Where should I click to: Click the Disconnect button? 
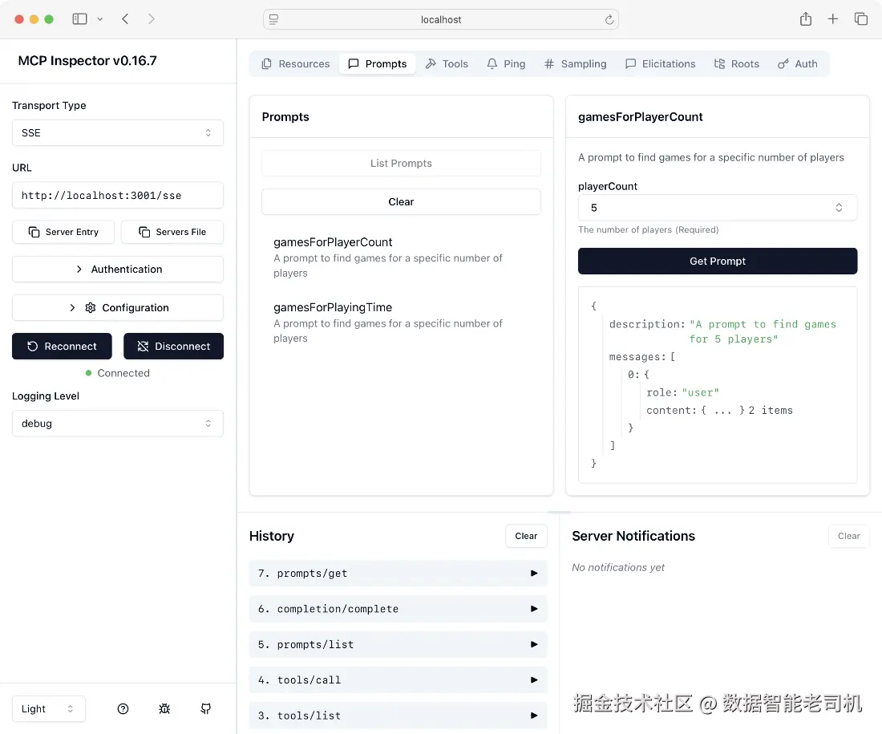click(x=174, y=347)
